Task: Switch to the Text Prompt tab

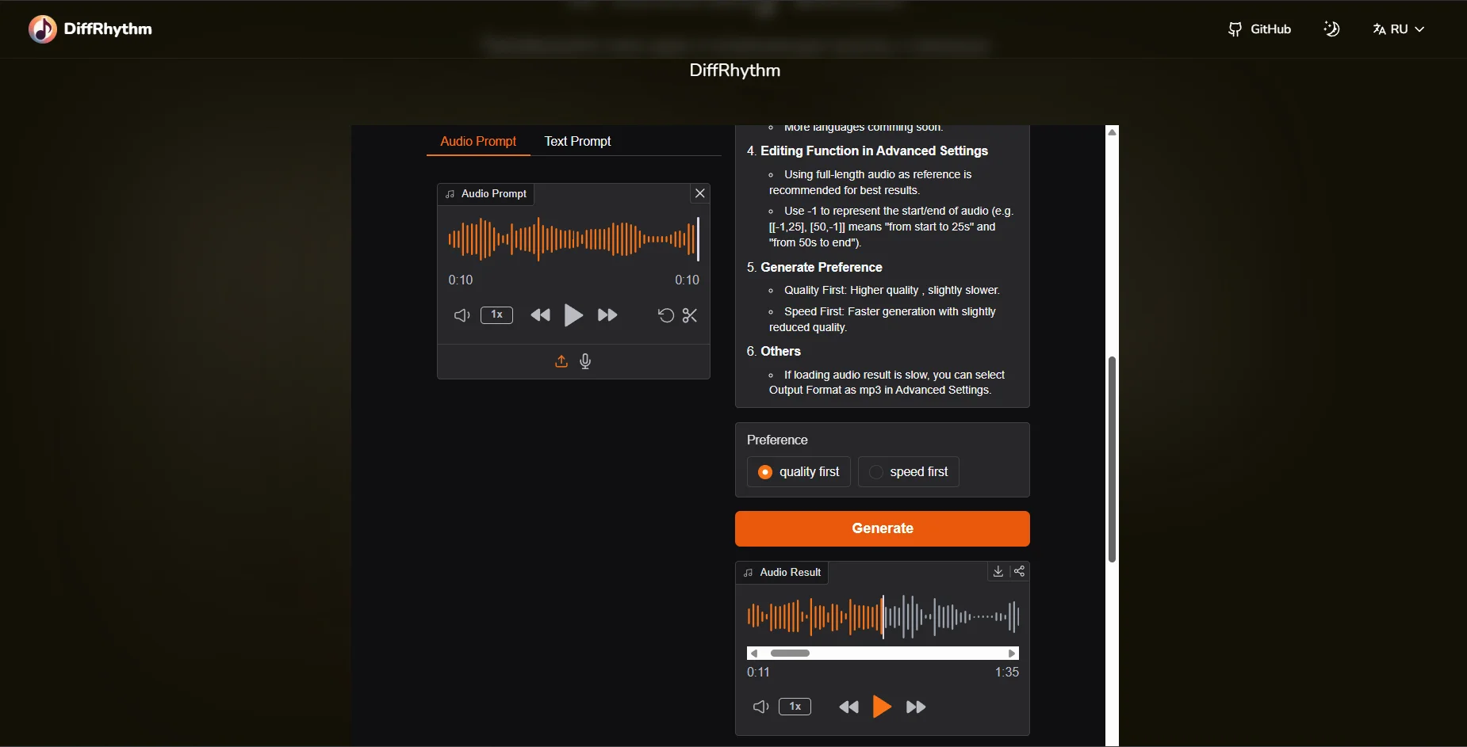Action: (x=578, y=141)
